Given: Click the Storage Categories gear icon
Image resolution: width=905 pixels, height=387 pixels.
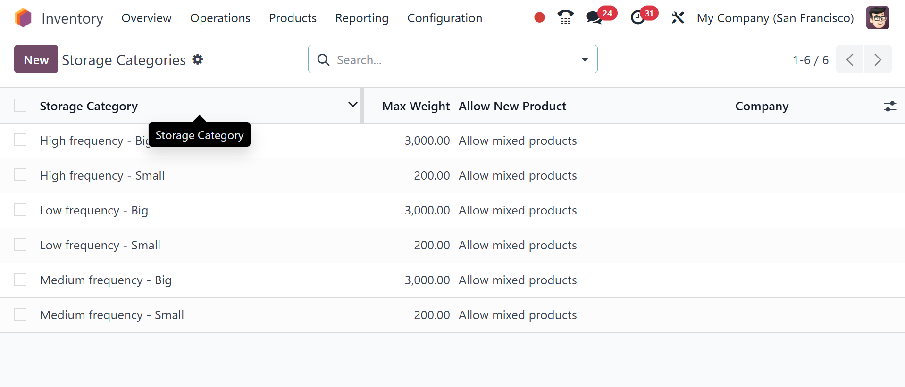Looking at the screenshot, I should click(198, 59).
